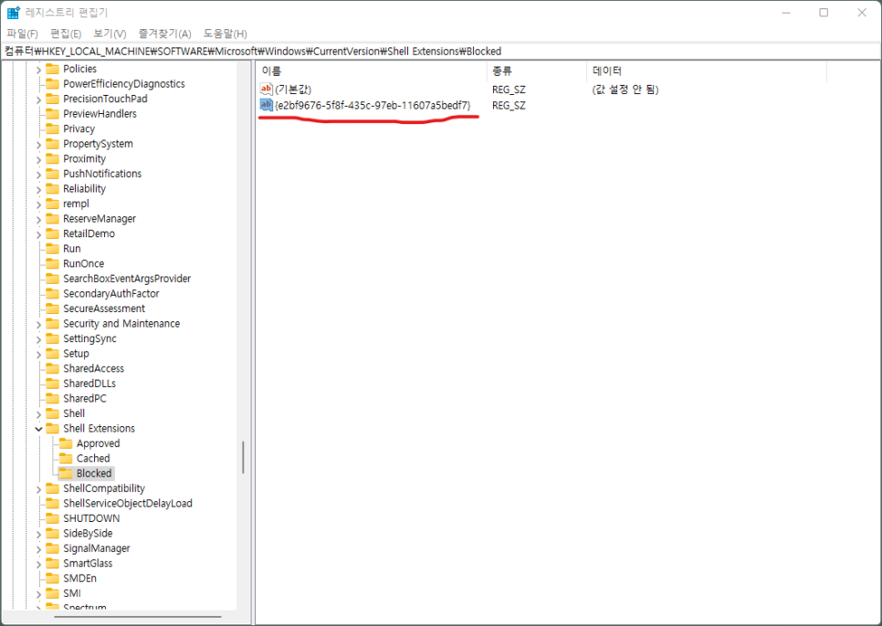This screenshot has width=882, height=626.
Task: Click the tree pane vertical scrollbar thumb
Action: click(243, 457)
